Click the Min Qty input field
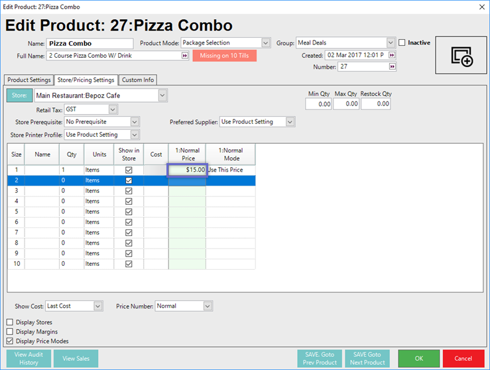Screen dimensions: 490x370 tap(318, 104)
